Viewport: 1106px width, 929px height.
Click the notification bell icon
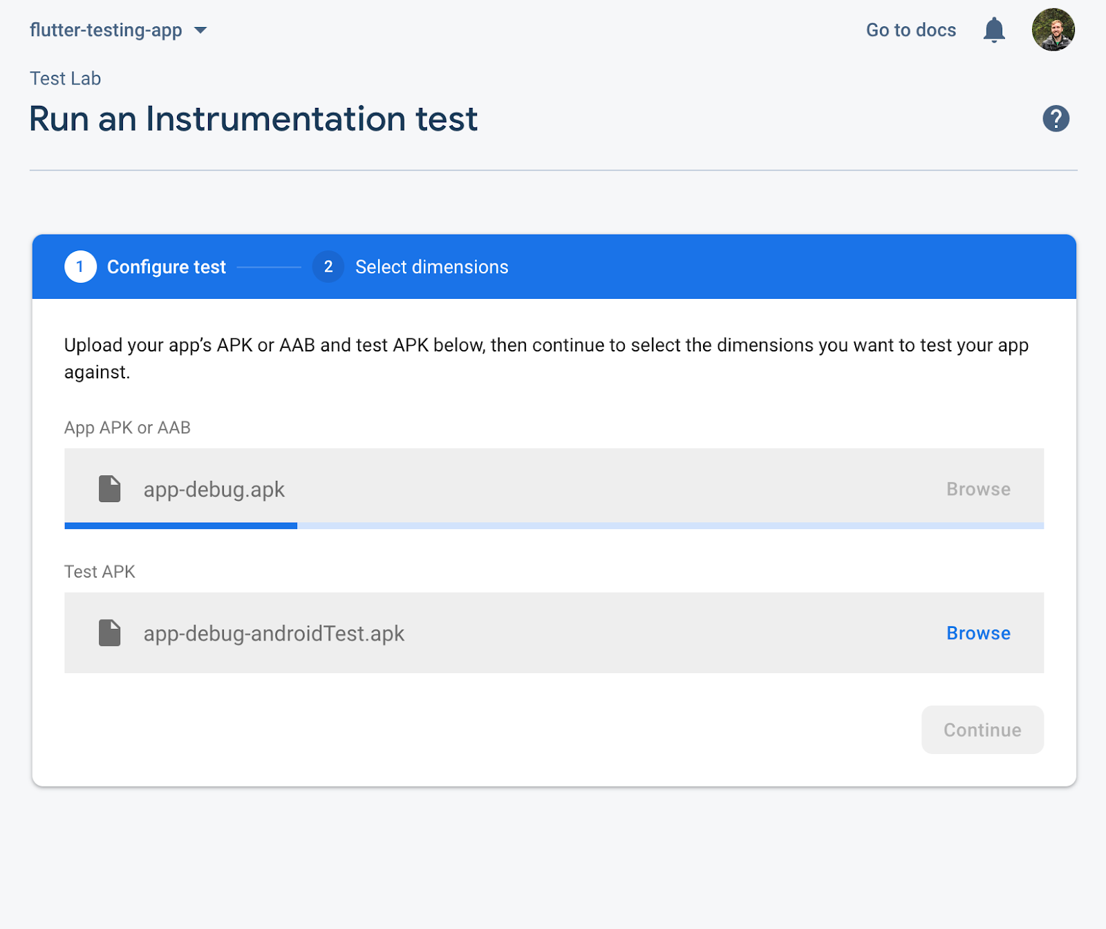tap(994, 30)
